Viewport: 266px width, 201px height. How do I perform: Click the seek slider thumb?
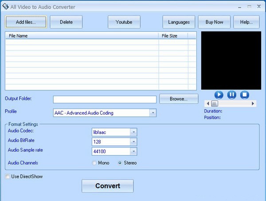(215, 104)
